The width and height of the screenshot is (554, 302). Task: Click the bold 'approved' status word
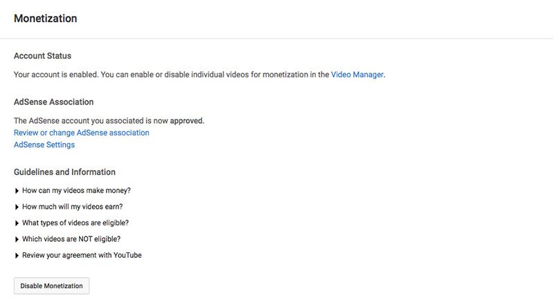[185, 120]
